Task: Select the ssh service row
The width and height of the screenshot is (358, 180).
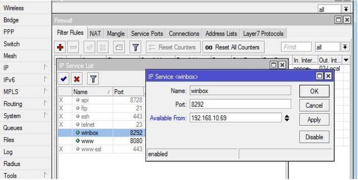Action: click(x=101, y=116)
